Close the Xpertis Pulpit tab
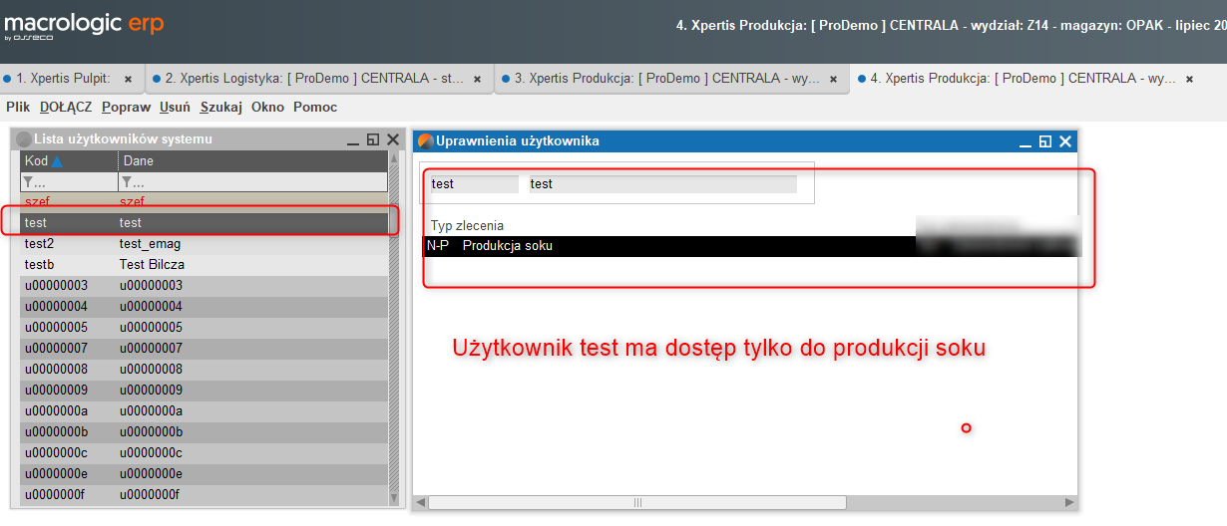1227x526 pixels. (x=128, y=79)
